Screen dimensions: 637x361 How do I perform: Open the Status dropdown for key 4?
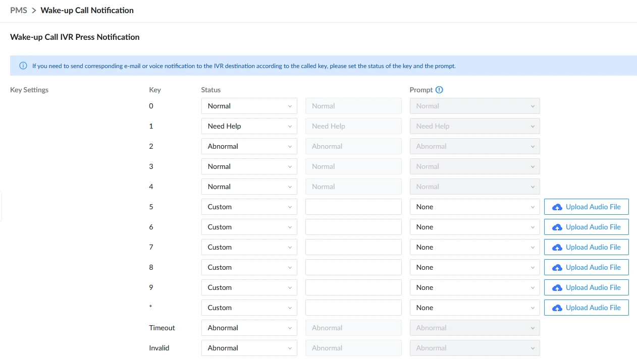[x=249, y=187]
